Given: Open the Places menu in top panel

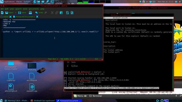Looking at the screenshot, I should coord(19,2).
